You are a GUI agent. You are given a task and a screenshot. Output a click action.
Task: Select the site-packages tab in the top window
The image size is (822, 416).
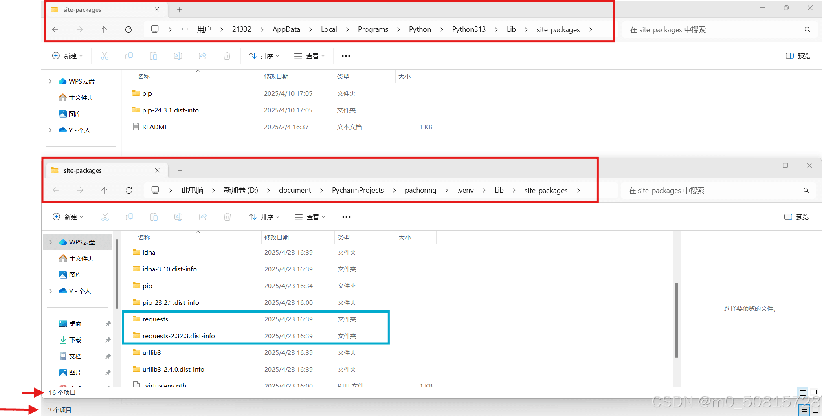tap(106, 9)
